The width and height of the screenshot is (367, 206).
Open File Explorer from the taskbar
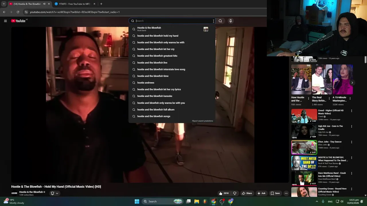[197, 201]
